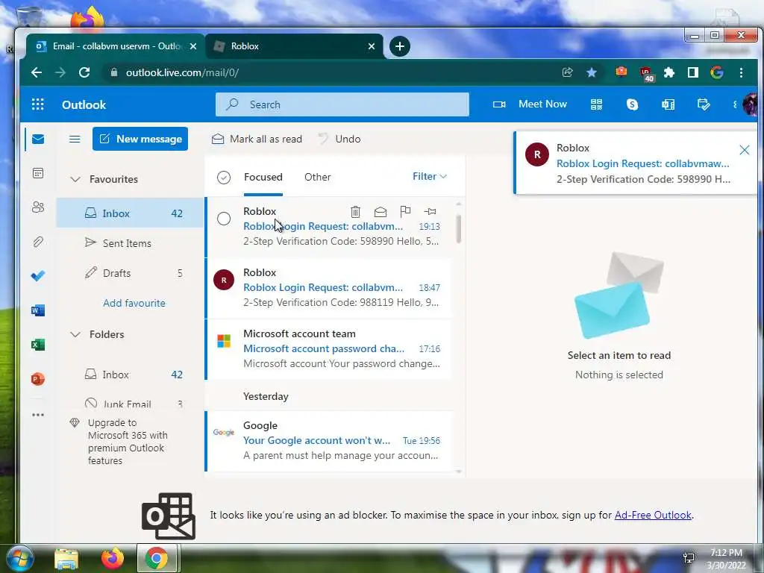Open the Calendar module in left rail

pos(38,173)
